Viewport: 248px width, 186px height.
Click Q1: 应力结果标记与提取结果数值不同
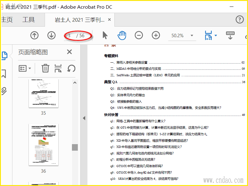(x=137, y=88)
